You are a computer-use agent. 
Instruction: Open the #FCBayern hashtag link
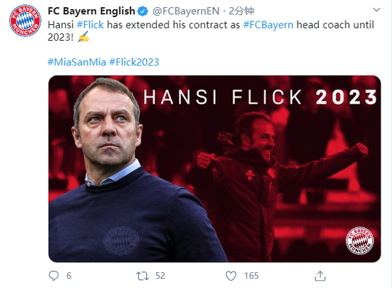coord(268,25)
